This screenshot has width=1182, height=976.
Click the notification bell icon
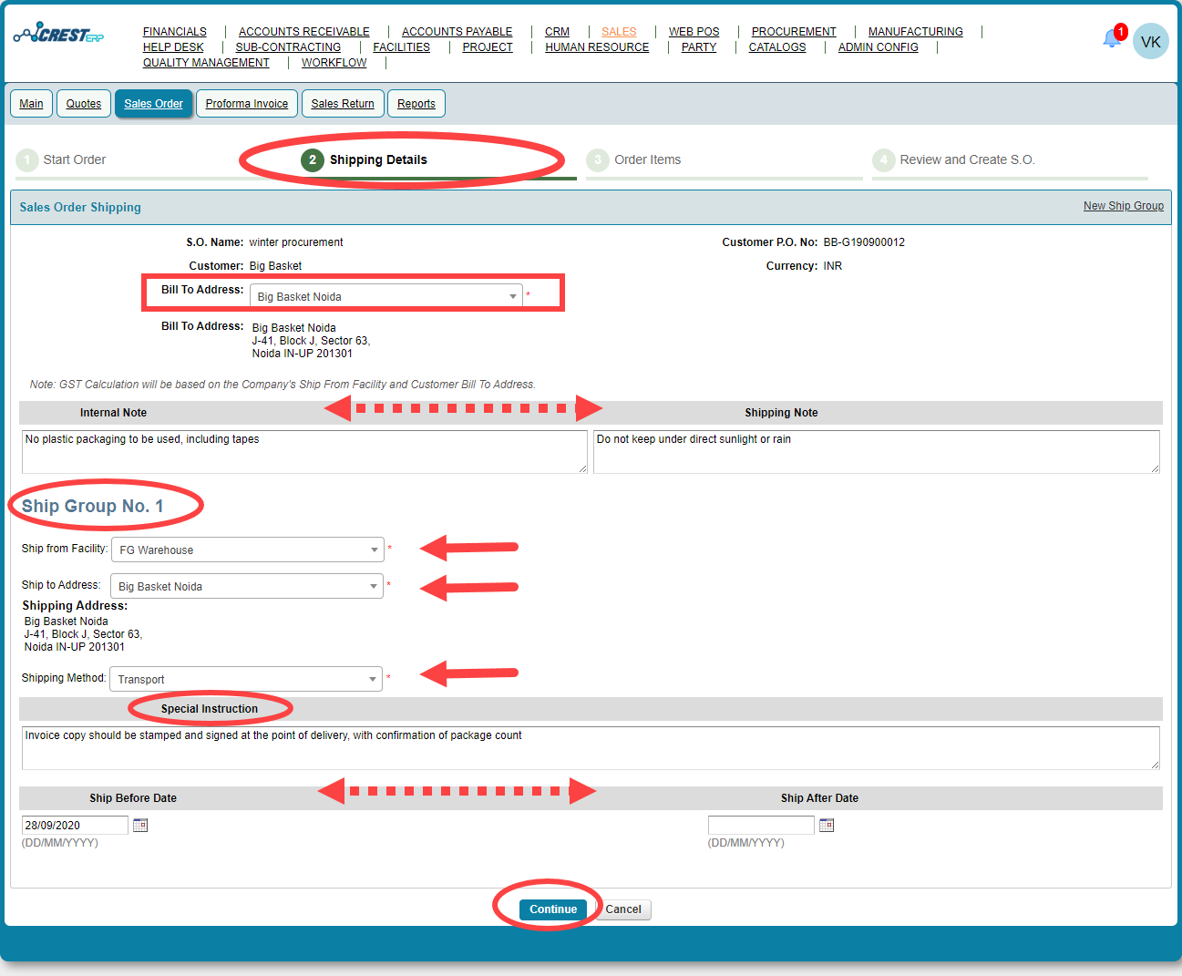[1112, 36]
